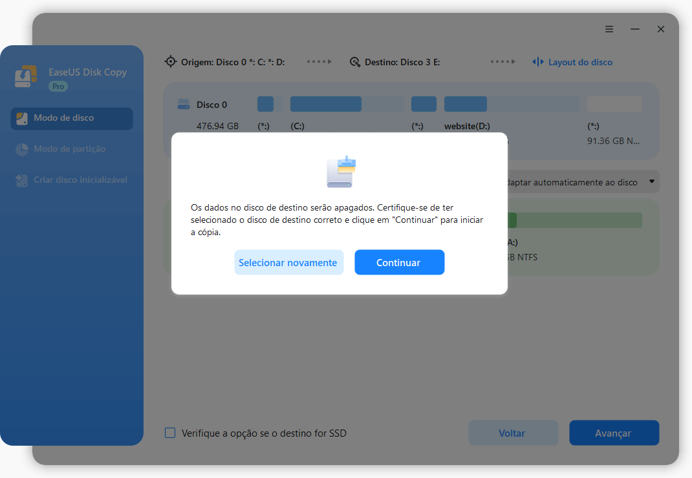Screen dimensions: 692x478
Task: Open the hamburger menu at top right
Action: pos(609,29)
